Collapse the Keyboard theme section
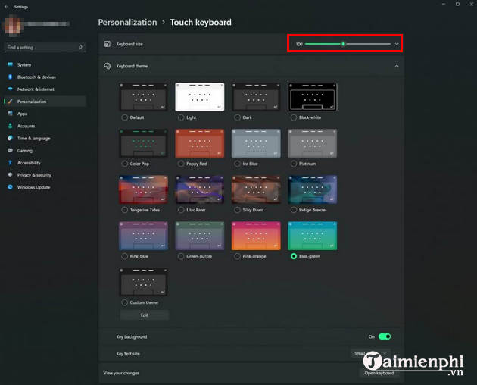Image resolution: width=477 pixels, height=385 pixels. click(x=396, y=67)
